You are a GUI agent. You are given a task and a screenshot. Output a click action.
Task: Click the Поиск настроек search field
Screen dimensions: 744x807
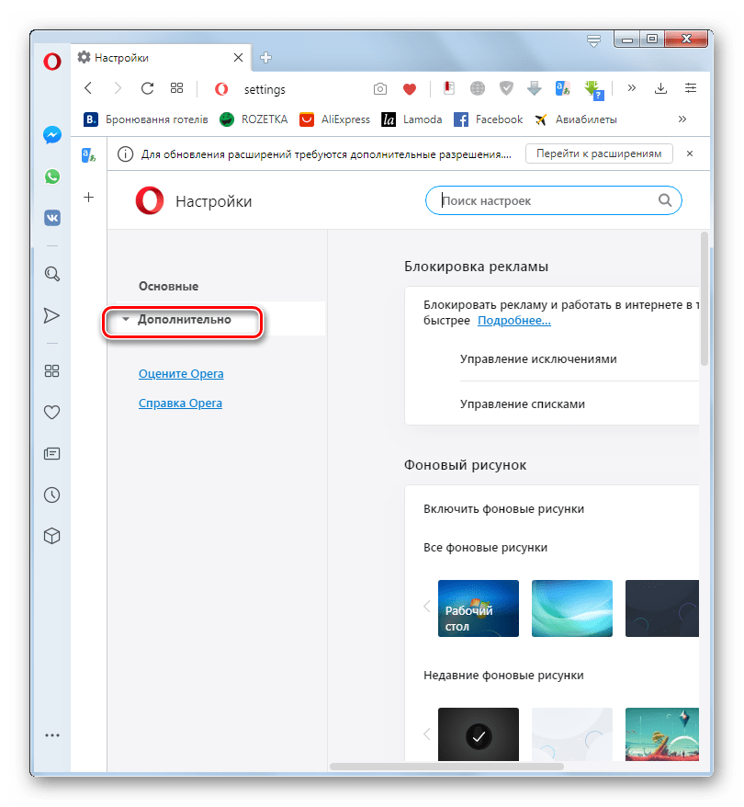point(547,200)
